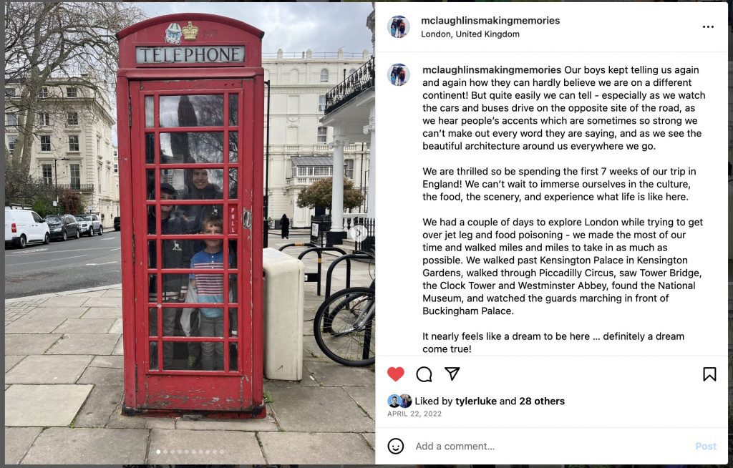Viewport: 733px width, 468px height.
Task: Select the last carousel dot indicator
Action: pos(222,452)
